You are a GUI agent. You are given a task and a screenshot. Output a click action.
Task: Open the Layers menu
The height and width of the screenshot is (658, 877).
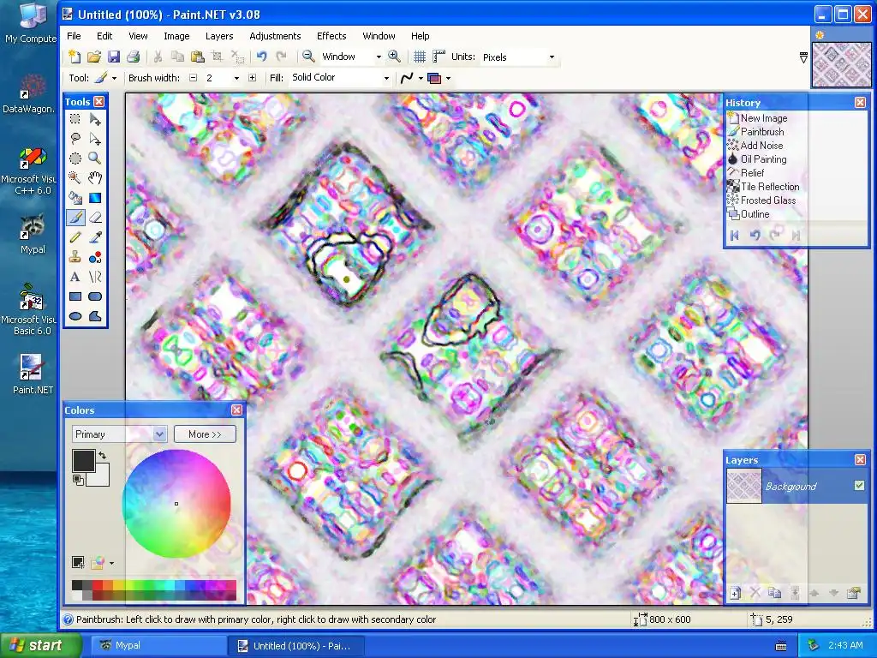(219, 36)
